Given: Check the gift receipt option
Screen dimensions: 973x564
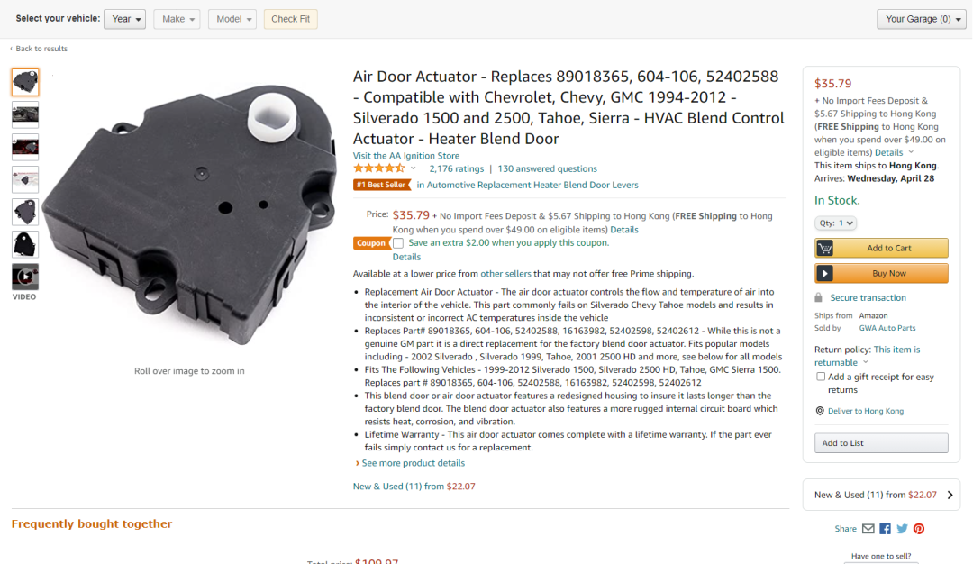Looking at the screenshot, I should tap(821, 377).
